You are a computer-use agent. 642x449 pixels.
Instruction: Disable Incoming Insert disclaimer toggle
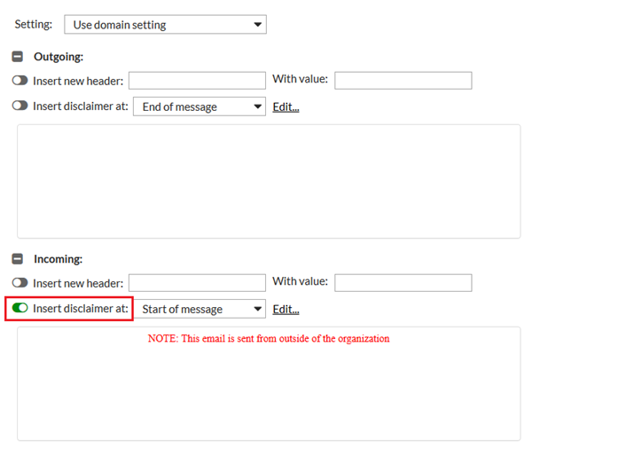point(20,309)
